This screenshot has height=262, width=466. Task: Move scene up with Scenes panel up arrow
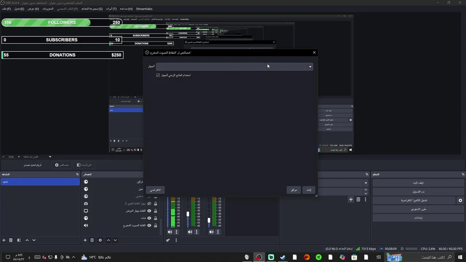click(27, 240)
